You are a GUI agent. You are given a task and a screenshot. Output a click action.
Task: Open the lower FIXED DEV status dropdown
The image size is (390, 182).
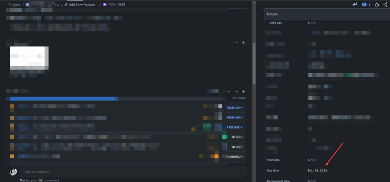234,117
